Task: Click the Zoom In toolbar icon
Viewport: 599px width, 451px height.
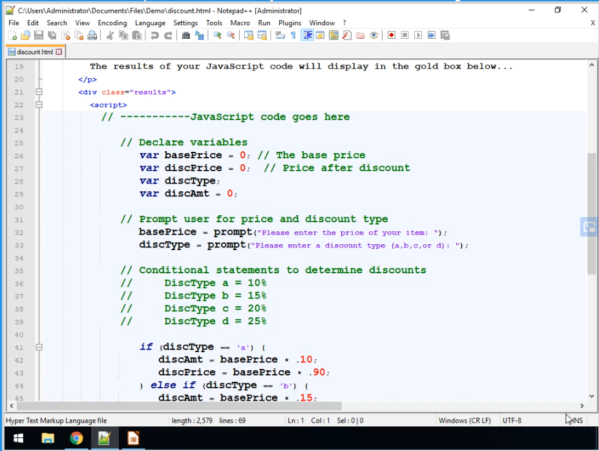Action: point(218,36)
